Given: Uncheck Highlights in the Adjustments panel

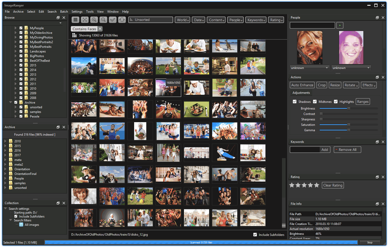Looking at the screenshot, I should [x=336, y=102].
